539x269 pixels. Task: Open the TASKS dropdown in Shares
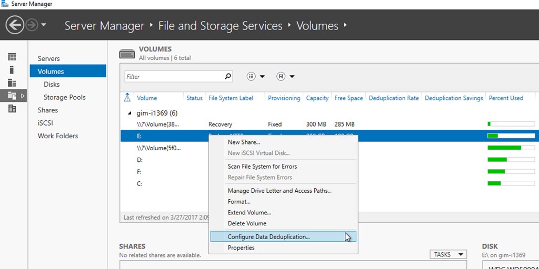pos(448,254)
